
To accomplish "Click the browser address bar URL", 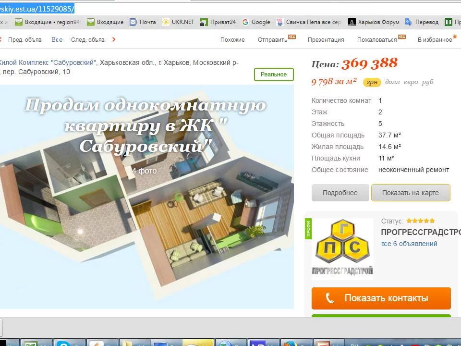I will point(37,9).
